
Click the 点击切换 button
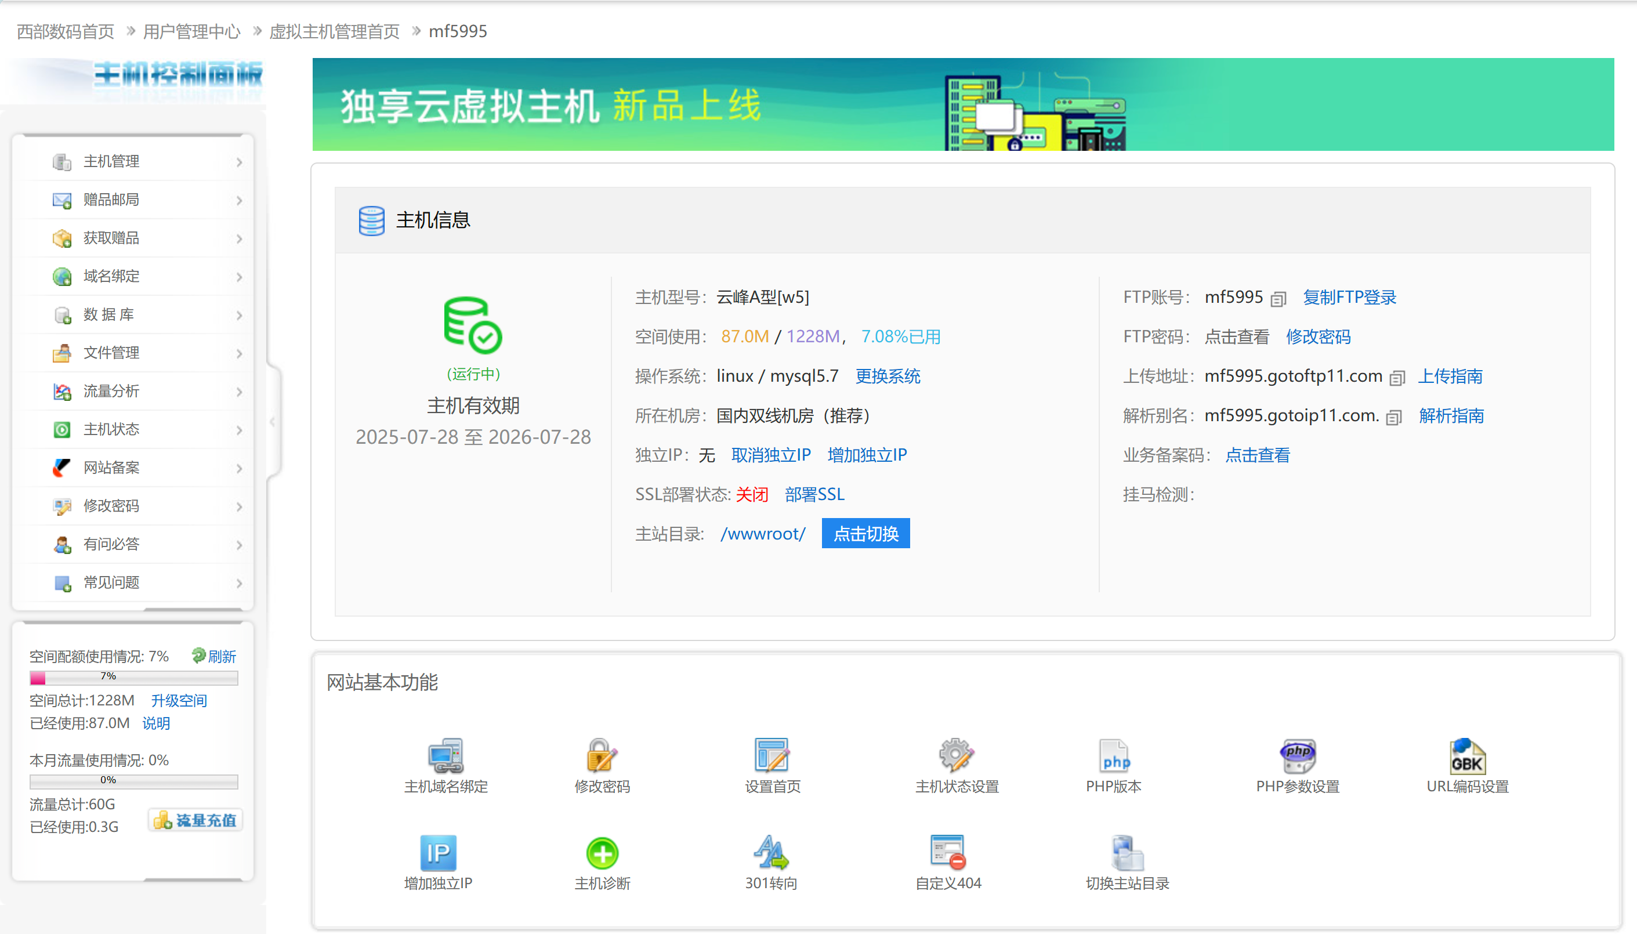[x=865, y=534]
